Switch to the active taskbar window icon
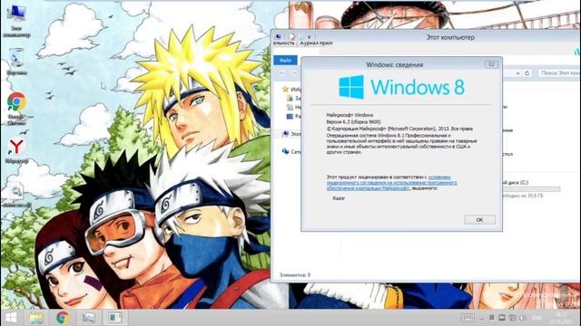This screenshot has height=326, width=581. [x=115, y=318]
